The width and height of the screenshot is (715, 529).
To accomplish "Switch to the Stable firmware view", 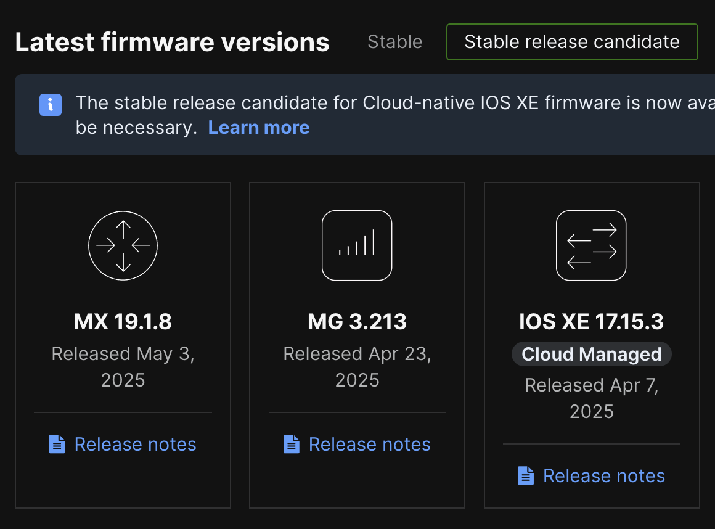I will point(394,42).
